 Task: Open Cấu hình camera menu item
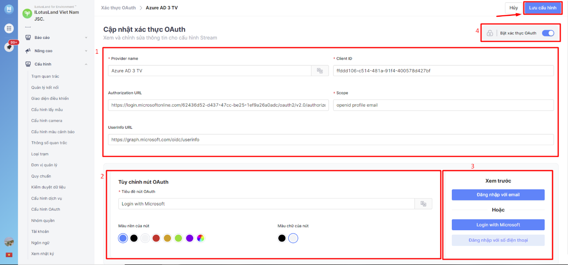coord(47,121)
